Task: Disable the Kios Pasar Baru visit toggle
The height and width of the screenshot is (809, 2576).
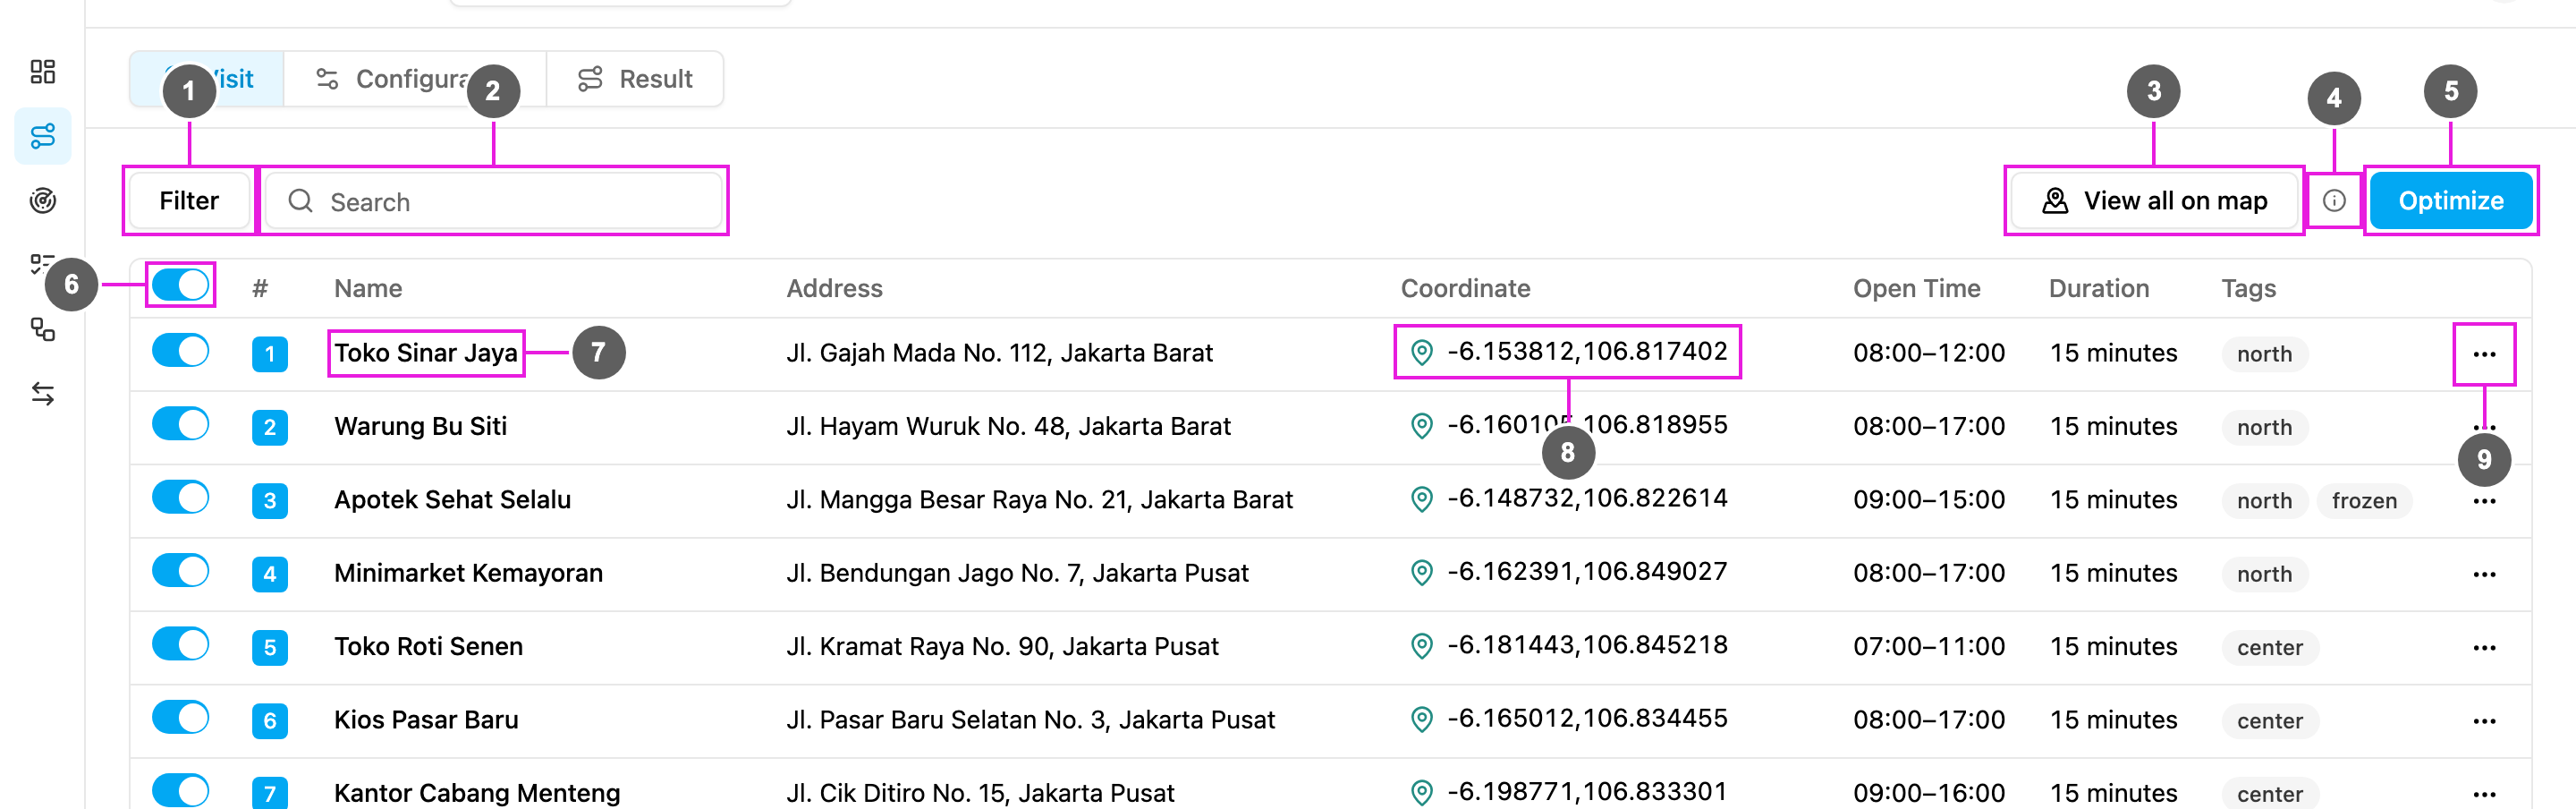Action: tap(181, 717)
